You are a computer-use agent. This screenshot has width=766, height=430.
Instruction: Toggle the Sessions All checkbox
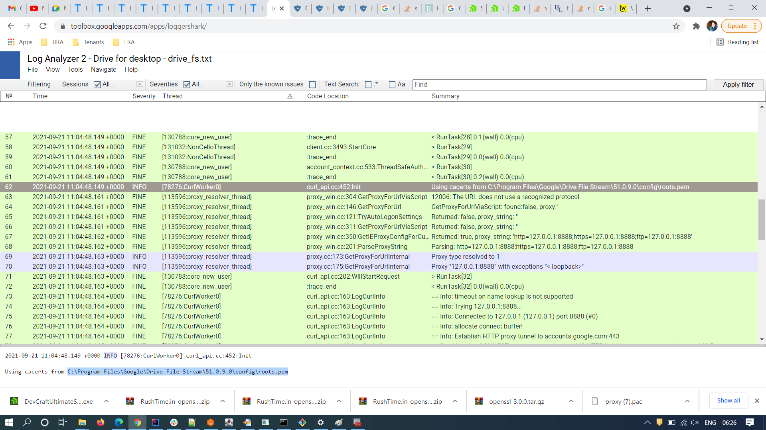point(97,84)
